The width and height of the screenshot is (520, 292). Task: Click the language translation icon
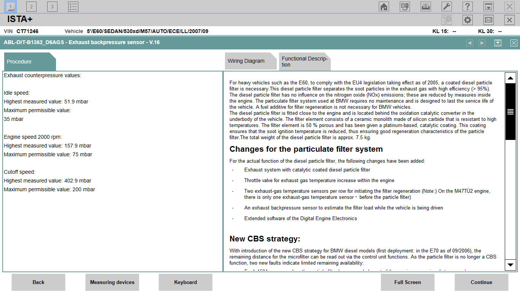pos(405,6)
